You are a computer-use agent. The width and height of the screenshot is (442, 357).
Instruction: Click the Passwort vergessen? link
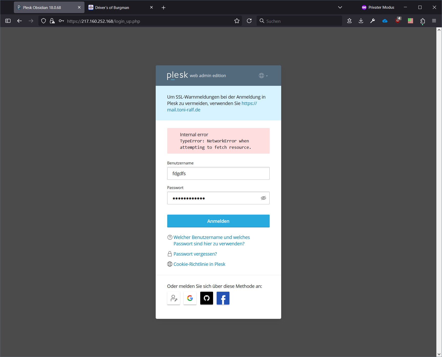pyautogui.click(x=195, y=254)
